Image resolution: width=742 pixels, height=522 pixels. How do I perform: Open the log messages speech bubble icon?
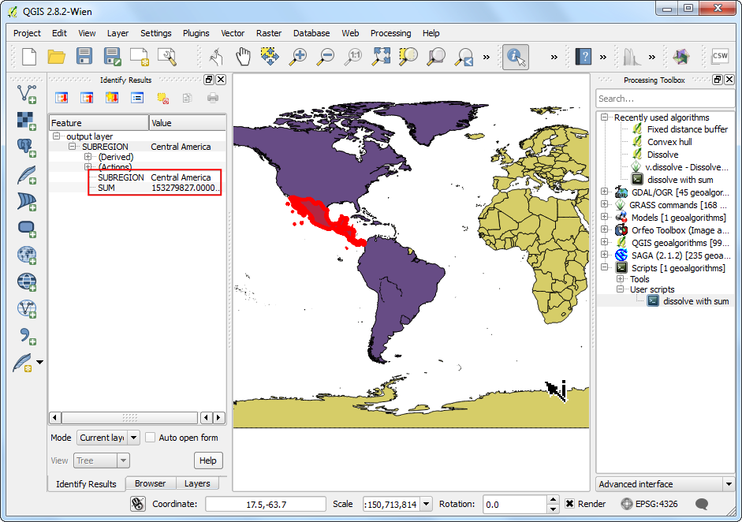702,504
